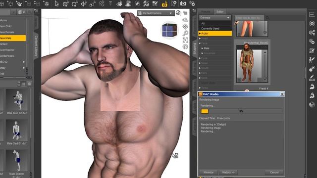
Task: Select the Male Sad 01 pose thumbnail
Action: (17, 131)
